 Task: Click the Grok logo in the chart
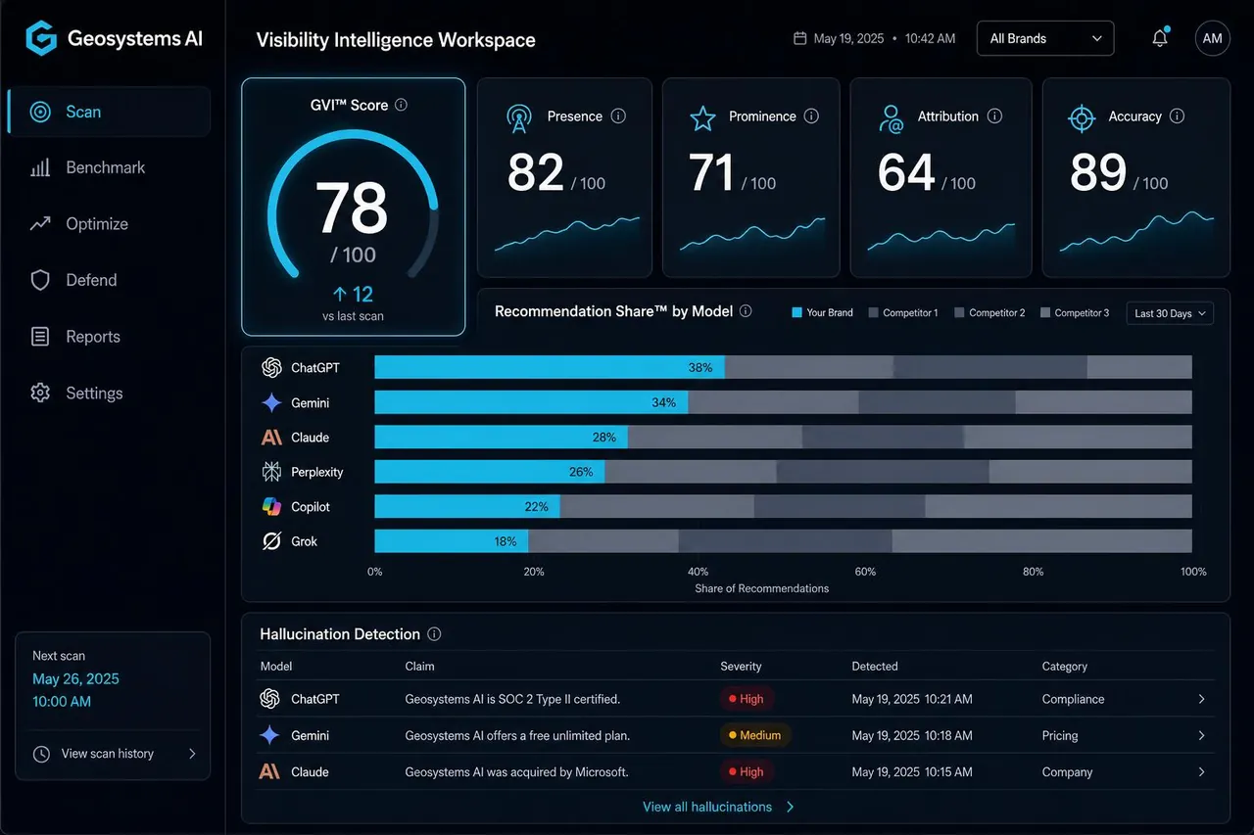(x=271, y=541)
